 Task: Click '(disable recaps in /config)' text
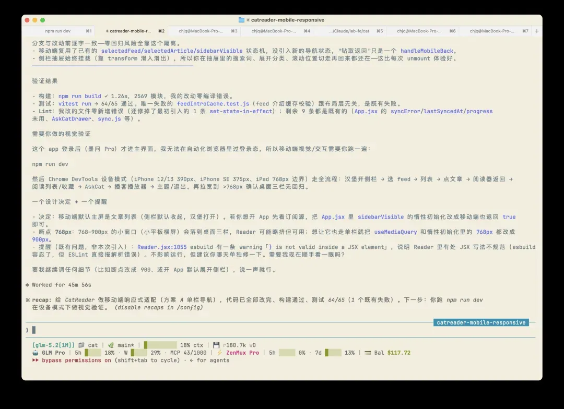pyautogui.click(x=159, y=308)
